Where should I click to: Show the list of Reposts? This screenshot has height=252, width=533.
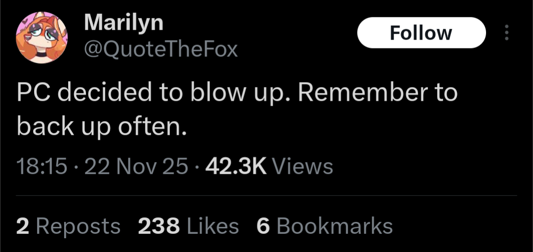click(x=78, y=226)
